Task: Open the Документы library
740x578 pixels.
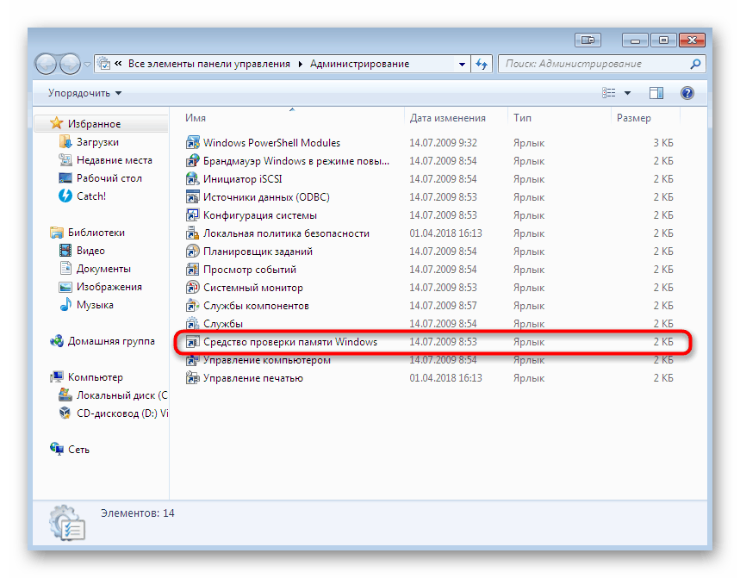Action: [103, 269]
